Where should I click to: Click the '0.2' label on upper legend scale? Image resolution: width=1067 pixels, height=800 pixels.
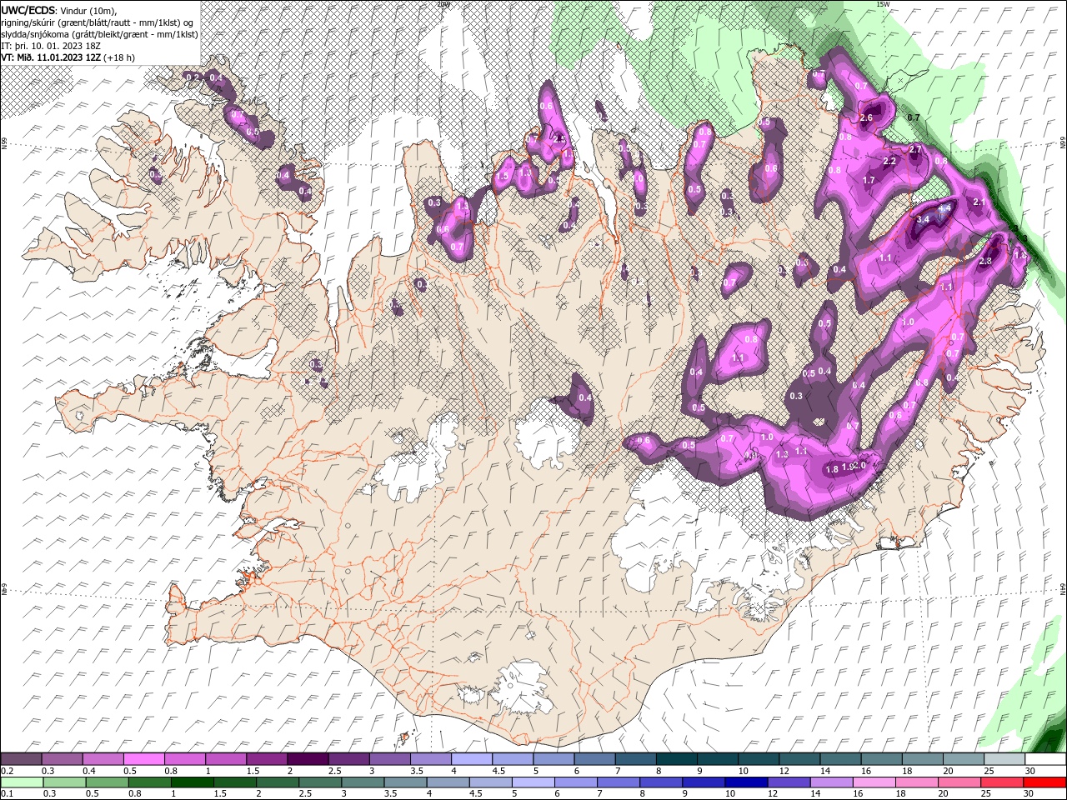7,771
